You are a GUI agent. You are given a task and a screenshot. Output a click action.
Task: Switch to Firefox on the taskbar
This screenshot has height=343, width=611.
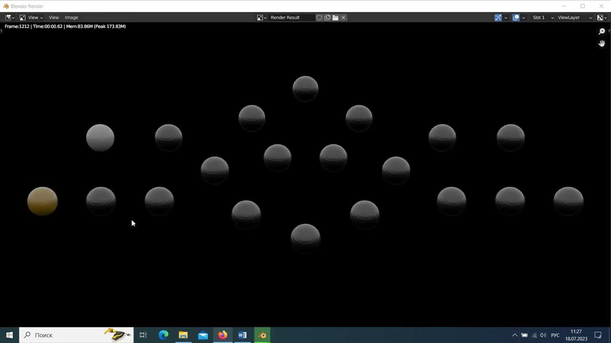point(222,335)
